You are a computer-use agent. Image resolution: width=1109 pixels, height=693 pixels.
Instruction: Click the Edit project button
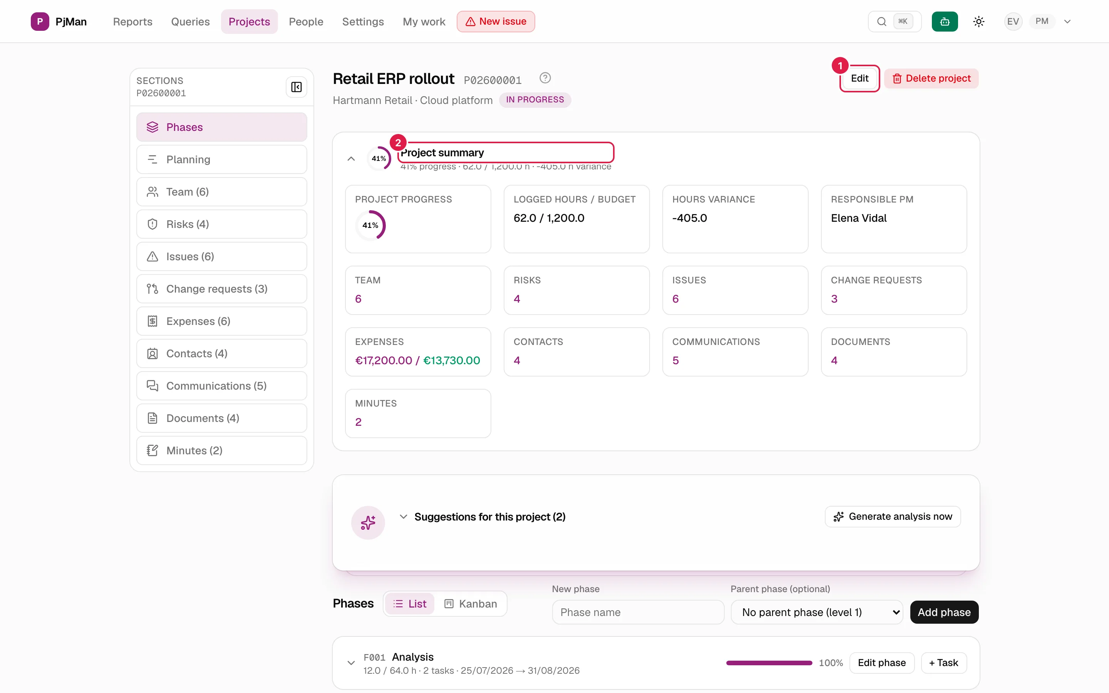pyautogui.click(x=859, y=79)
